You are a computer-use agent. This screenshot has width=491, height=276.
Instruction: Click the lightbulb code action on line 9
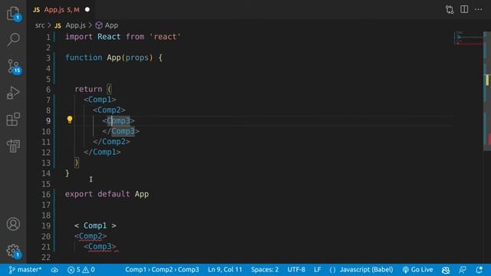pos(70,120)
